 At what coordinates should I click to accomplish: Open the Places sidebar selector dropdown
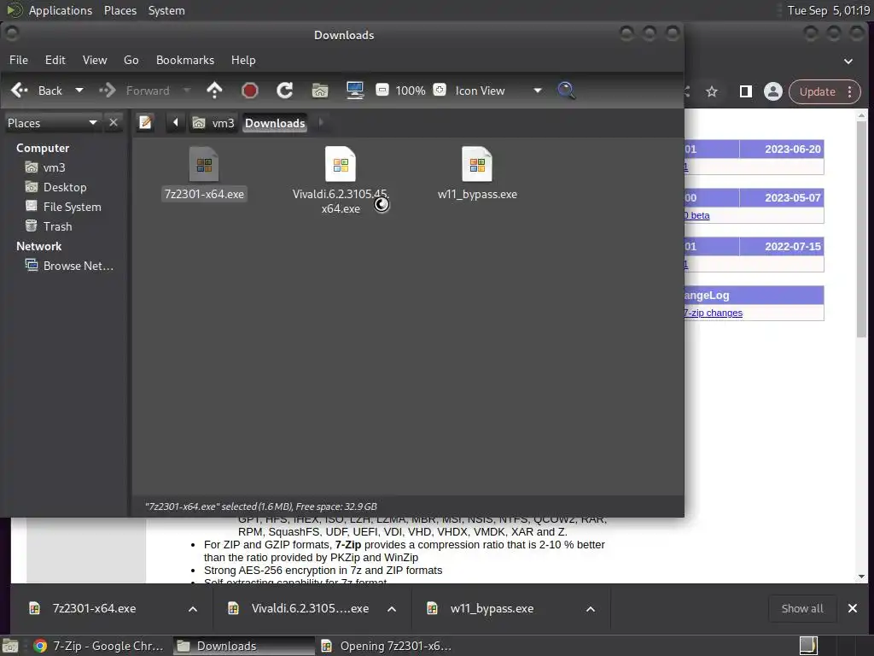(x=52, y=123)
